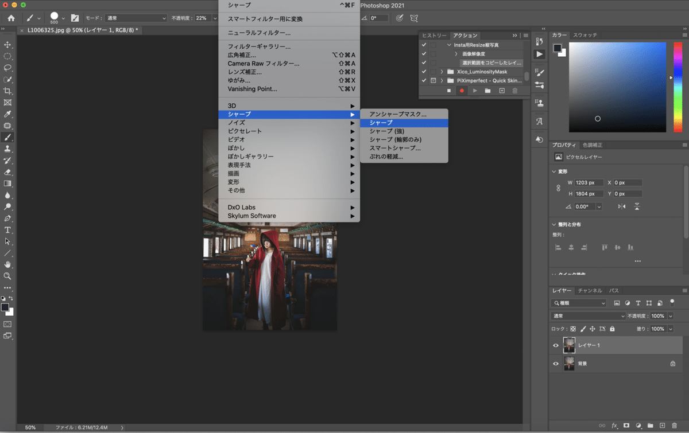Open the brush preset picker arrow
Viewport: 689px width, 433px height.
click(63, 18)
